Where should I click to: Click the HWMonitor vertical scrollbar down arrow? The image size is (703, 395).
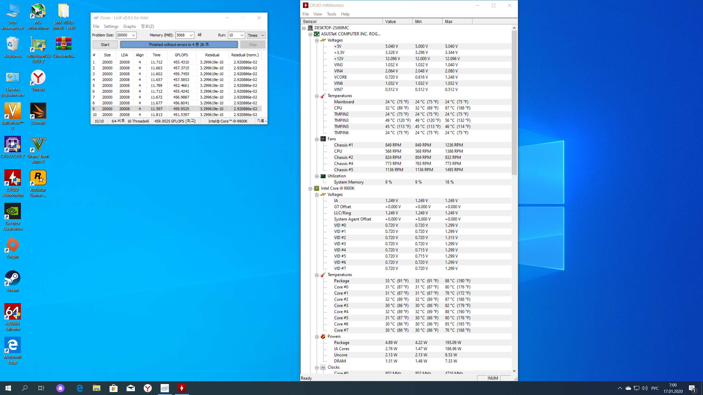pos(514,371)
